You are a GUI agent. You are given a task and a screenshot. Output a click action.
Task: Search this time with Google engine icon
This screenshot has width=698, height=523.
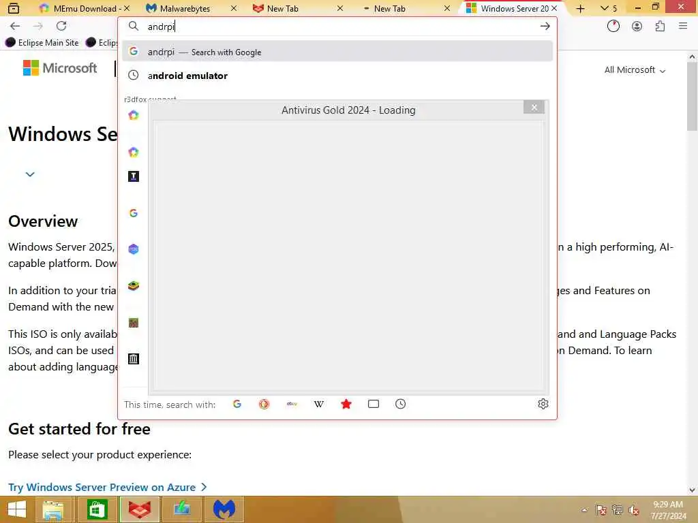[x=237, y=404]
